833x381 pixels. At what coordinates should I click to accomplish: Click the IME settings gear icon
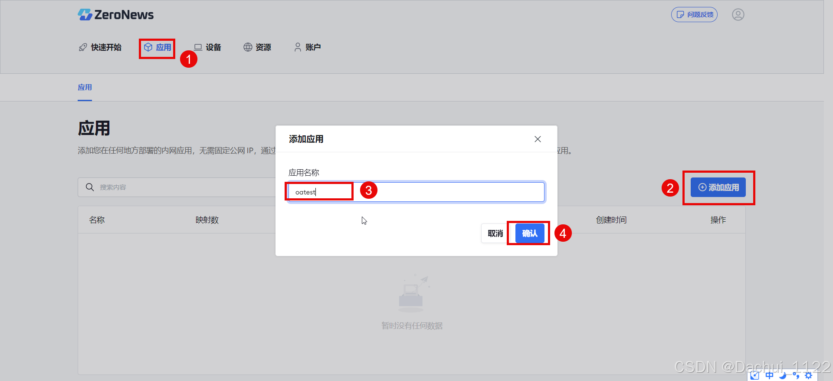(x=808, y=376)
